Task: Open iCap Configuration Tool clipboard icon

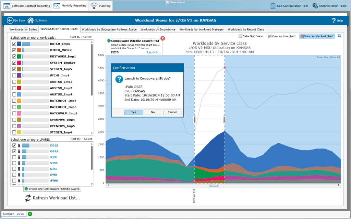Action: pos(273,6)
